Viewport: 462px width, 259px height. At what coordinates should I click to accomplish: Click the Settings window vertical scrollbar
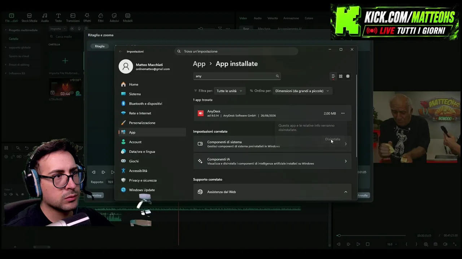pos(357,115)
